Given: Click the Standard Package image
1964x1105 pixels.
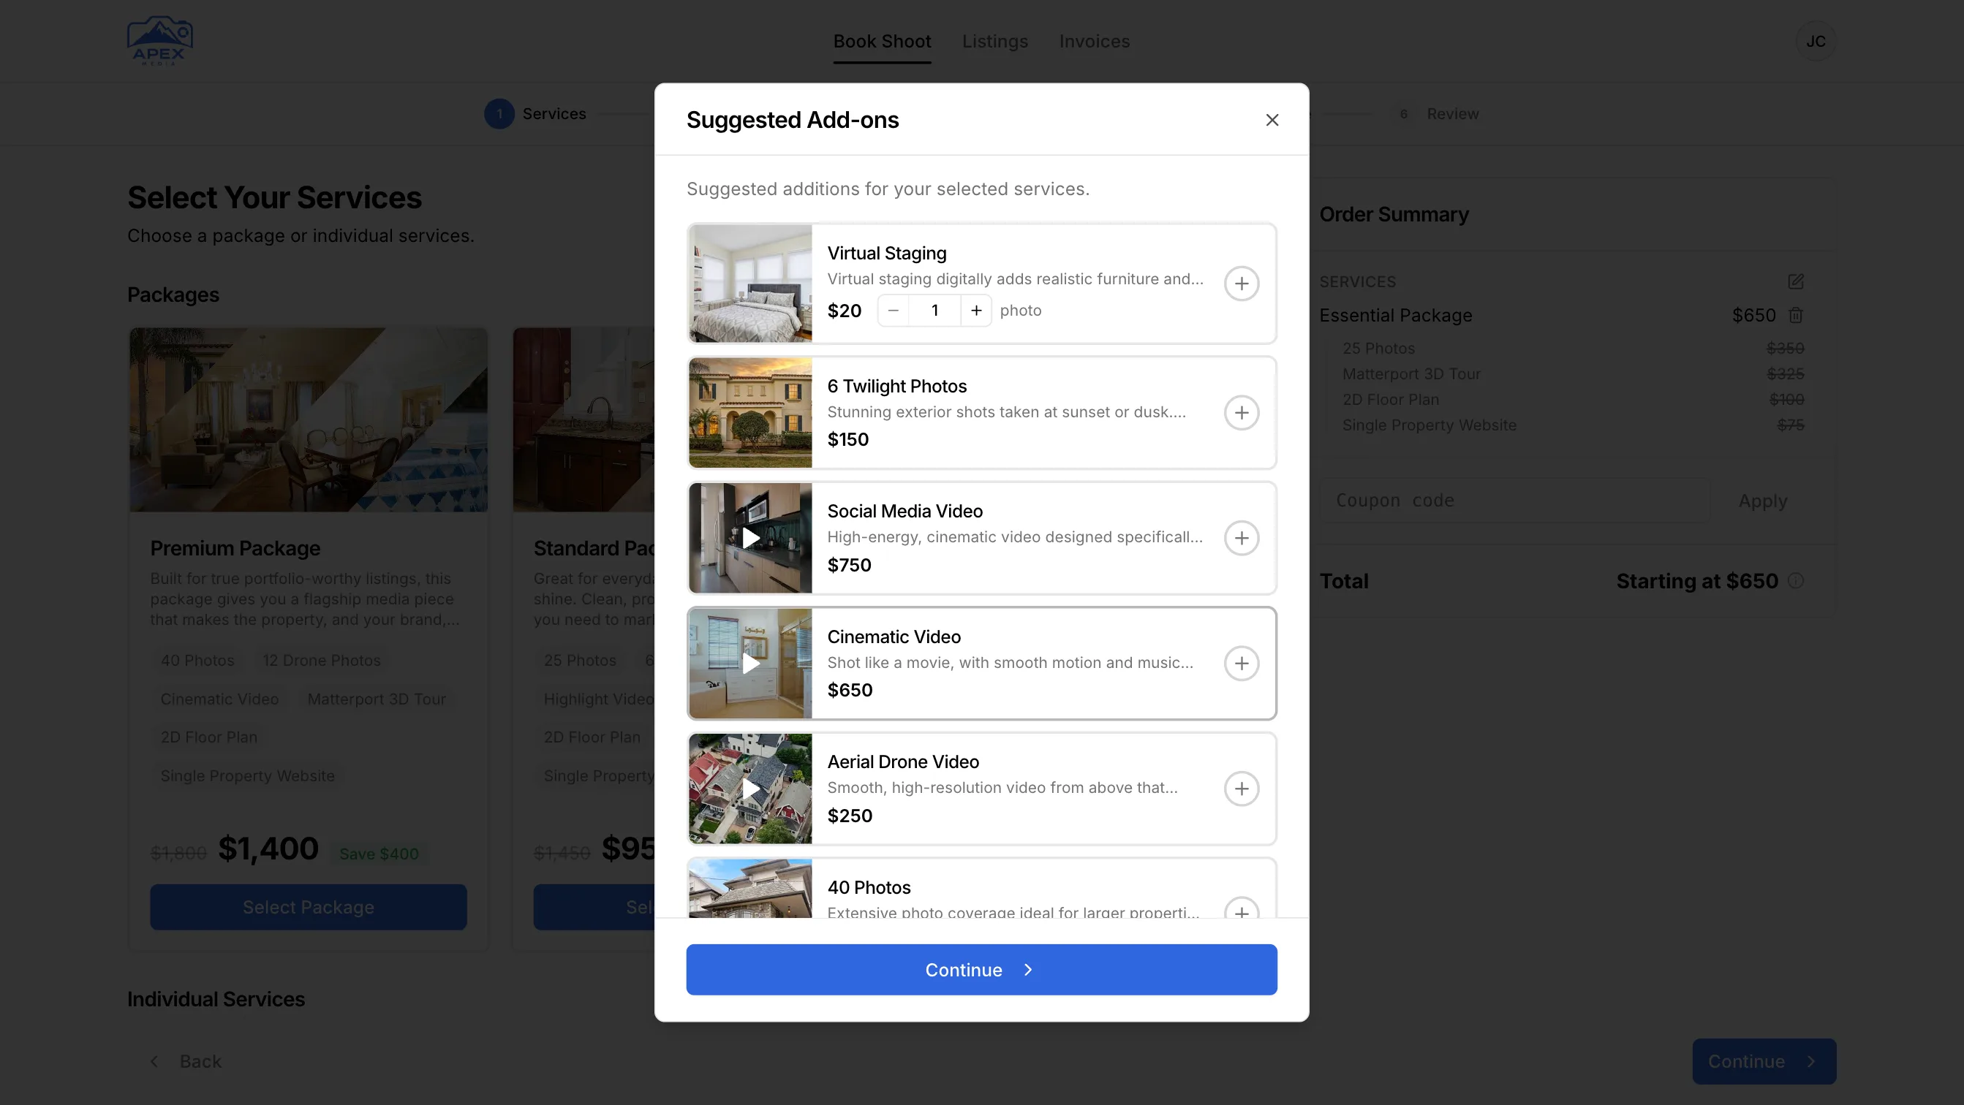Looking at the screenshot, I should (x=583, y=419).
